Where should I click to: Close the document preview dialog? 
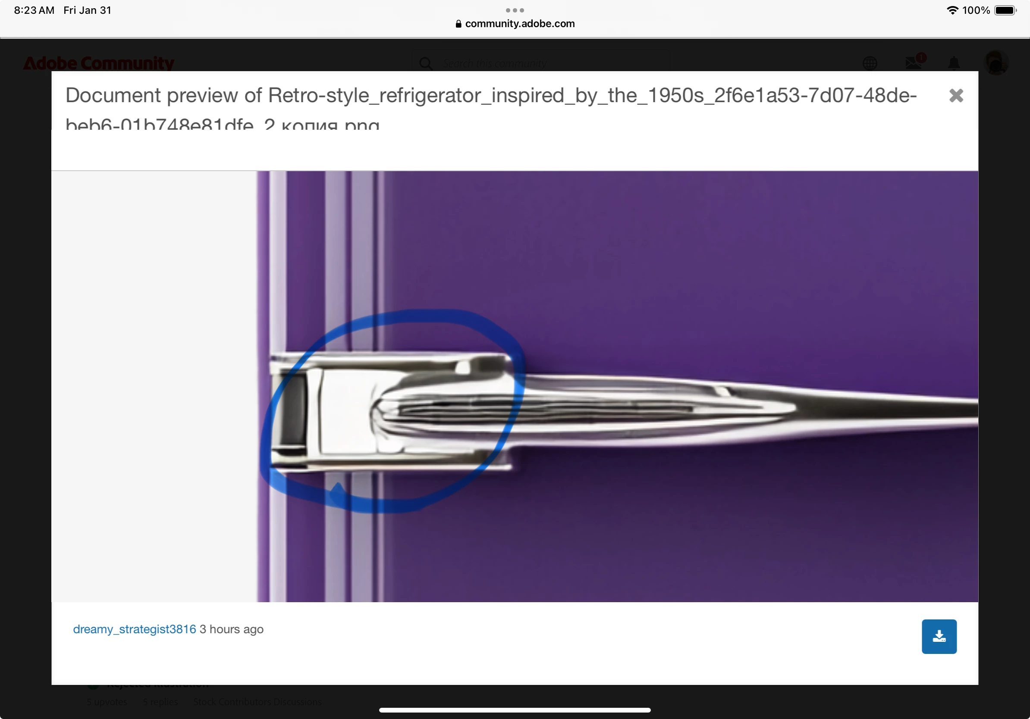956,95
